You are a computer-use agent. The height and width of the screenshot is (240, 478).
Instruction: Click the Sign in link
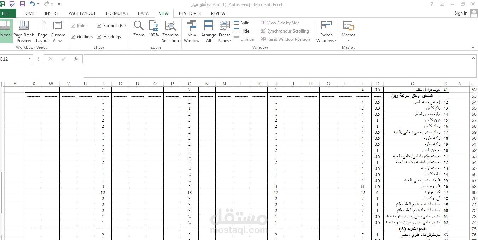point(461,13)
